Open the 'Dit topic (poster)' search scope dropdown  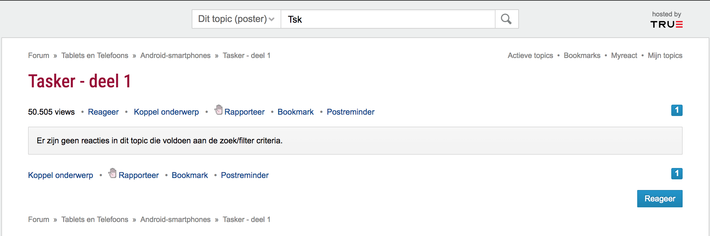click(236, 19)
